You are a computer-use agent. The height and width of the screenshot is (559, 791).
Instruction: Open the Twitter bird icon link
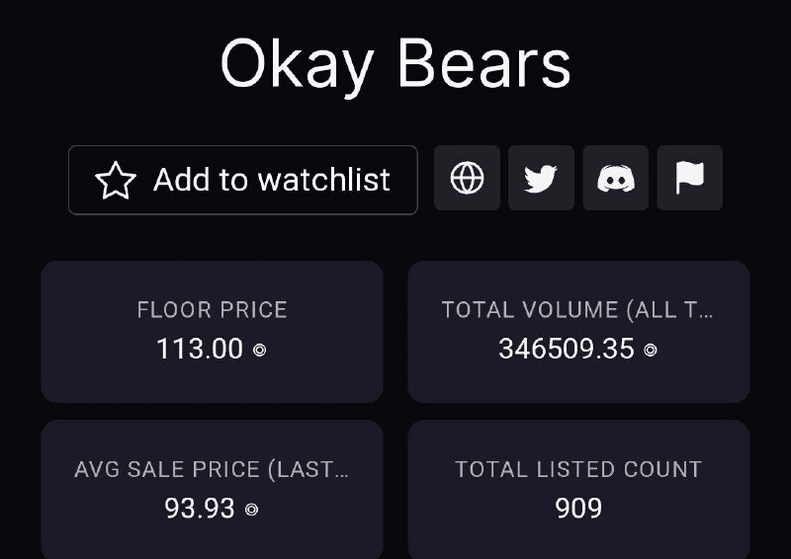[x=541, y=179]
